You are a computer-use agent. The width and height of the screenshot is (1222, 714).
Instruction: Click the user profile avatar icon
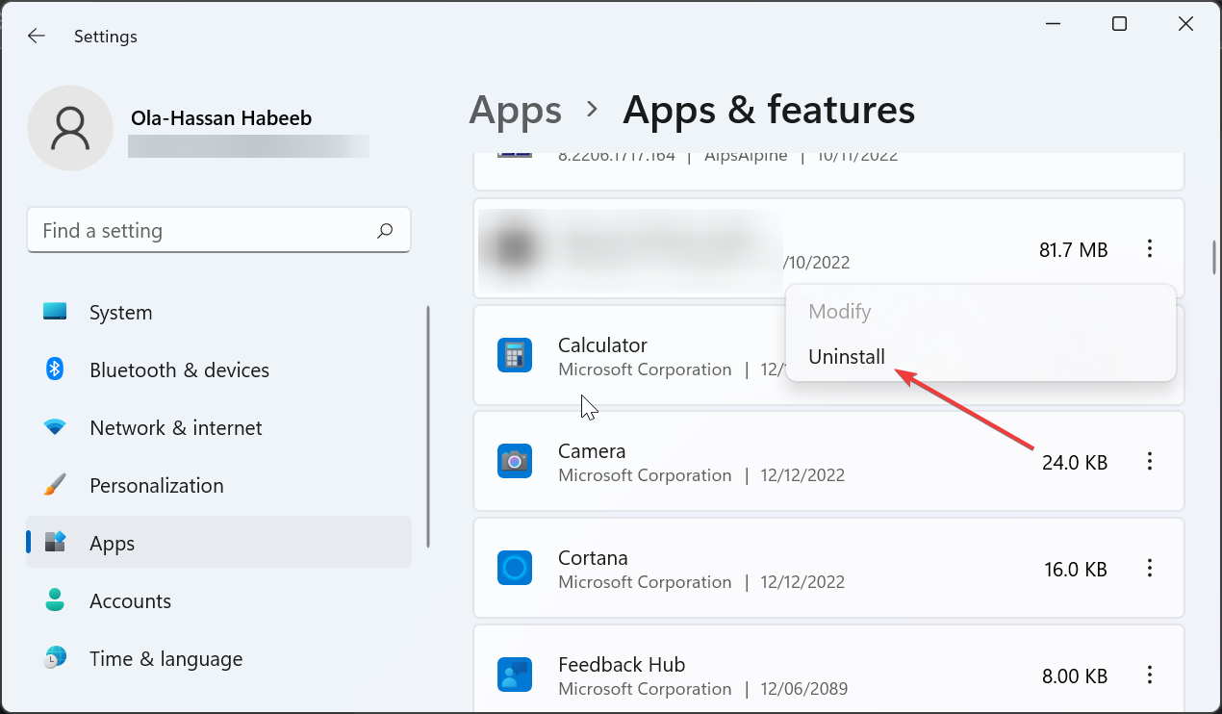(x=72, y=128)
